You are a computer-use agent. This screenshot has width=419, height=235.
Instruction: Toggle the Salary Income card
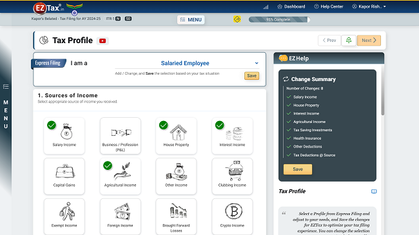click(x=64, y=136)
